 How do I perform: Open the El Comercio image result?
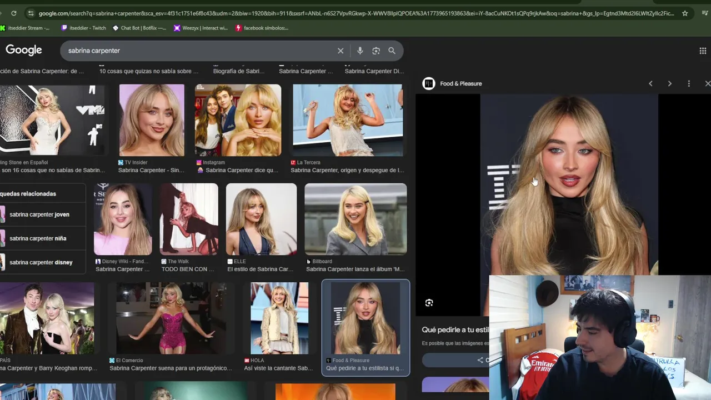click(171, 318)
